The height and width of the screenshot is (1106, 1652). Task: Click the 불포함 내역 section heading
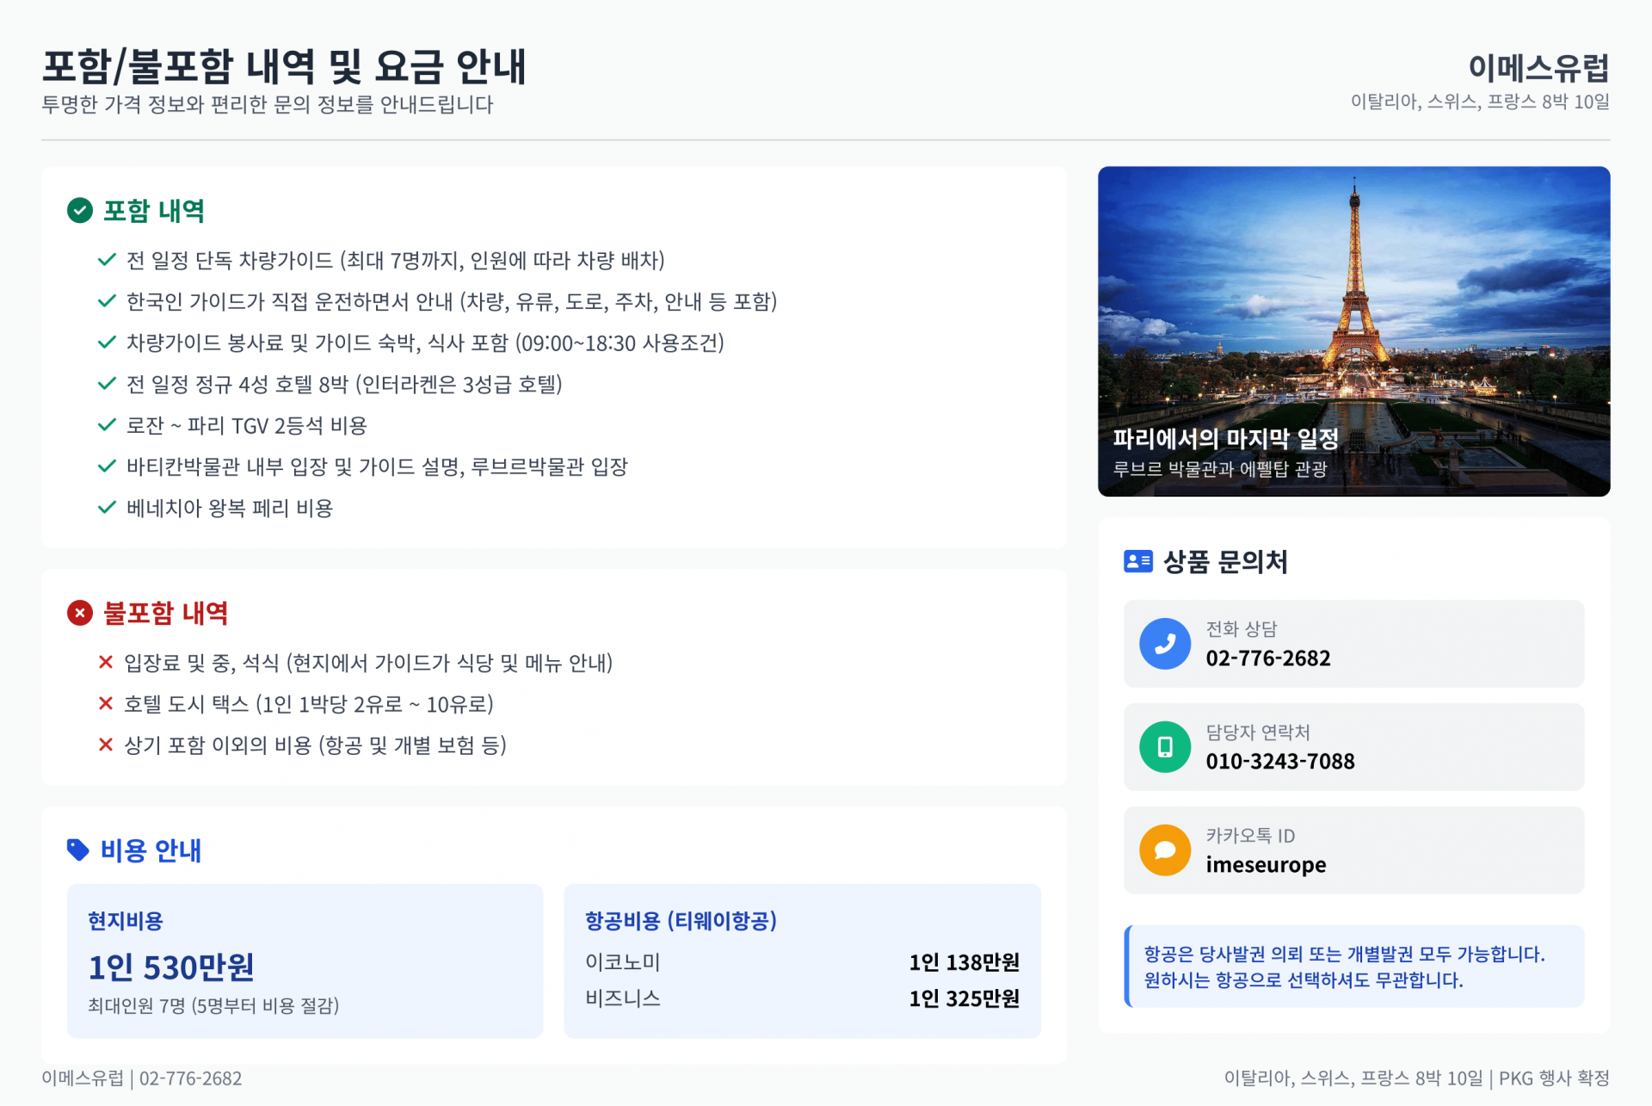coord(166,613)
